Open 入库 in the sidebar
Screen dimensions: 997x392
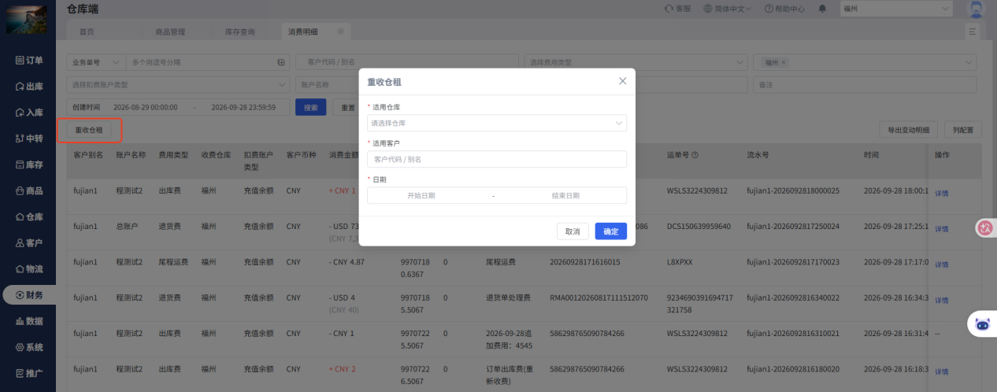[x=28, y=113]
